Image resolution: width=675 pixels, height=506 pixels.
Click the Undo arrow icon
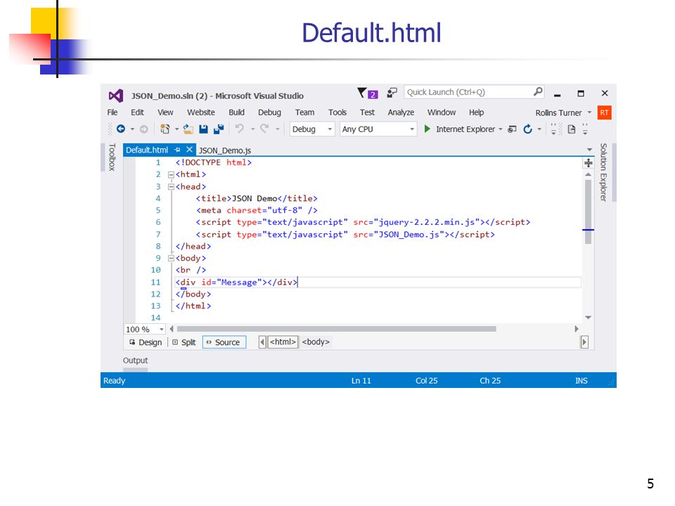[x=239, y=128]
